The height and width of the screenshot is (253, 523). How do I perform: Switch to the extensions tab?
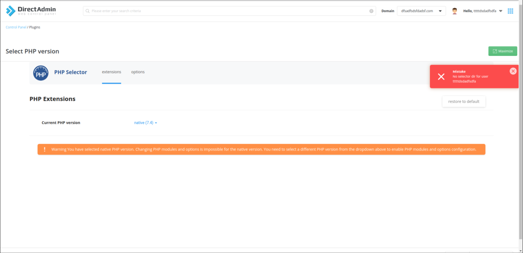tap(112, 72)
